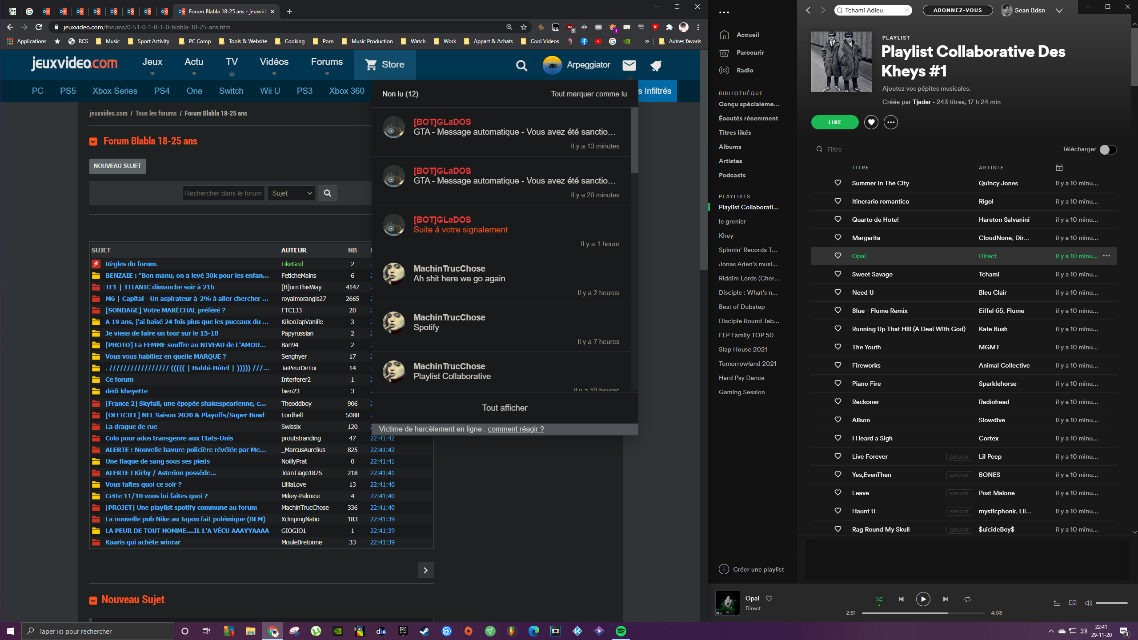The height and width of the screenshot is (640, 1138).
Task: Open Titres likés in Spotify library
Action: click(734, 132)
